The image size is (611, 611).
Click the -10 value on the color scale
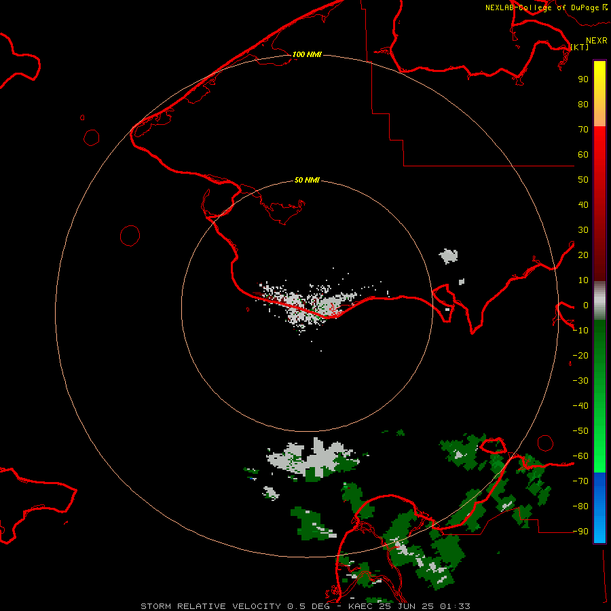[580, 331]
